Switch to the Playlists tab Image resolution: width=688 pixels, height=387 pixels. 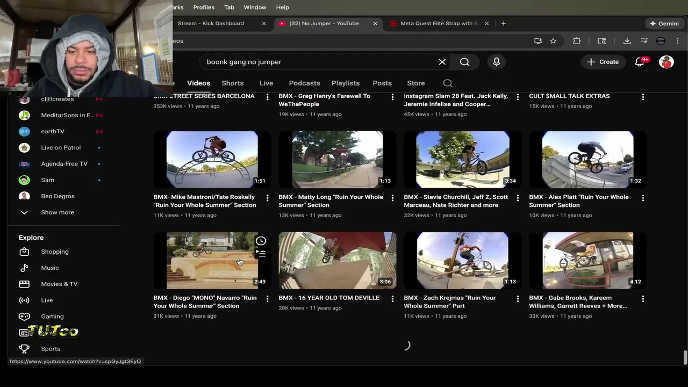tap(346, 83)
